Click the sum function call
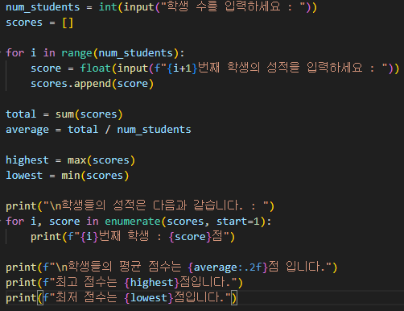 click(64, 114)
